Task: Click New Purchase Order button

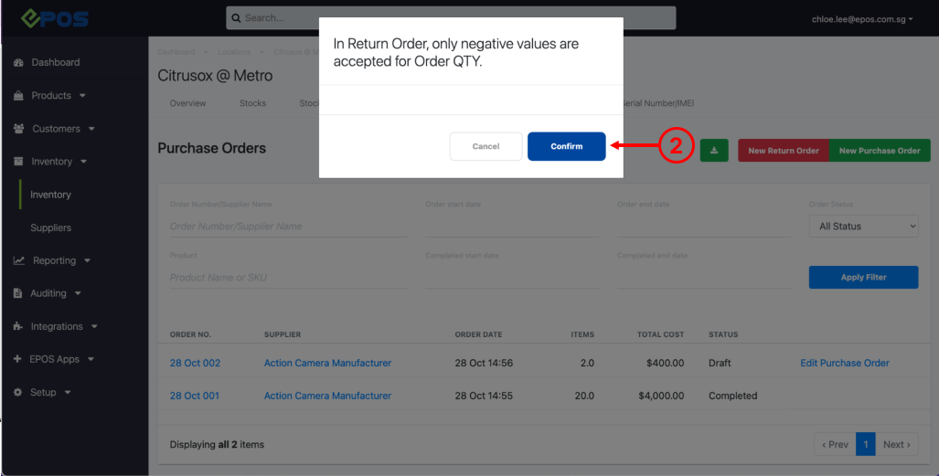Action: (x=880, y=150)
